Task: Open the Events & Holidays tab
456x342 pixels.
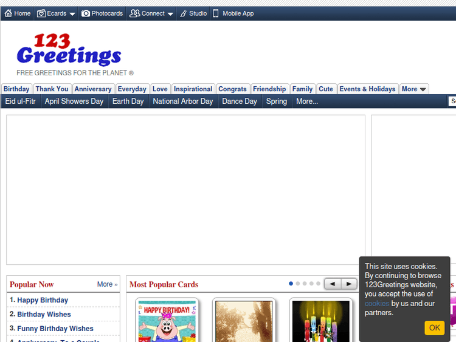Action: pyautogui.click(x=368, y=89)
